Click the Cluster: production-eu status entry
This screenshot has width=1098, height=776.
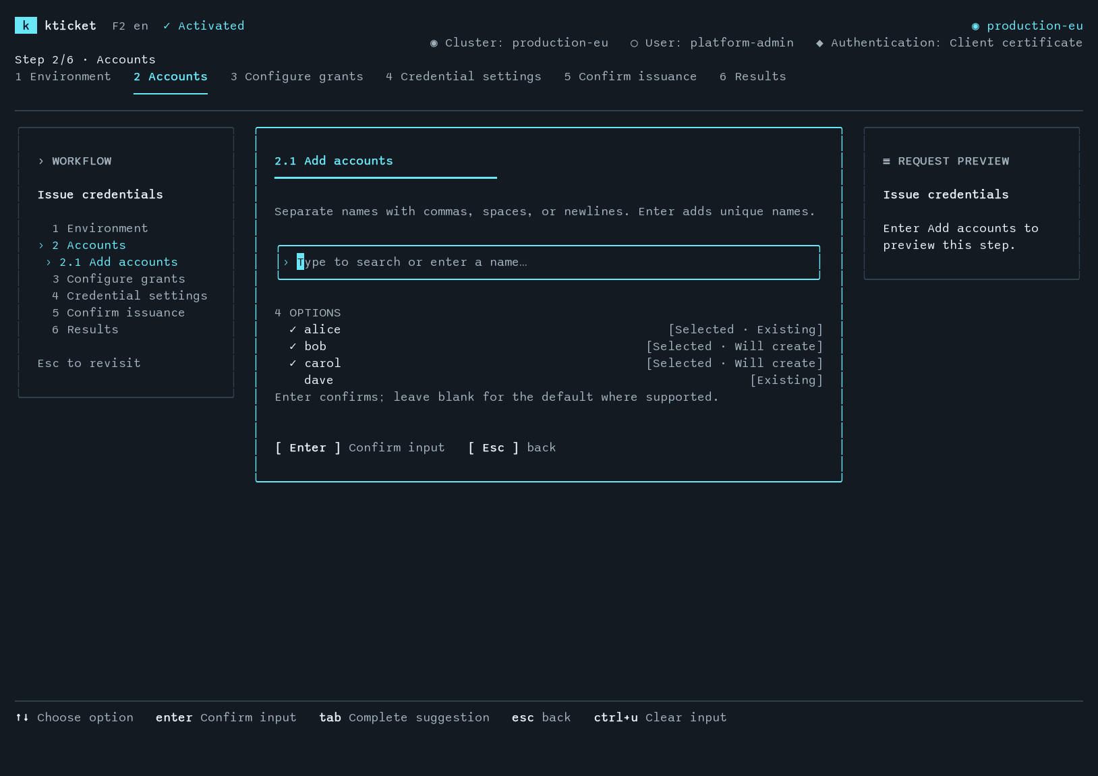519,43
